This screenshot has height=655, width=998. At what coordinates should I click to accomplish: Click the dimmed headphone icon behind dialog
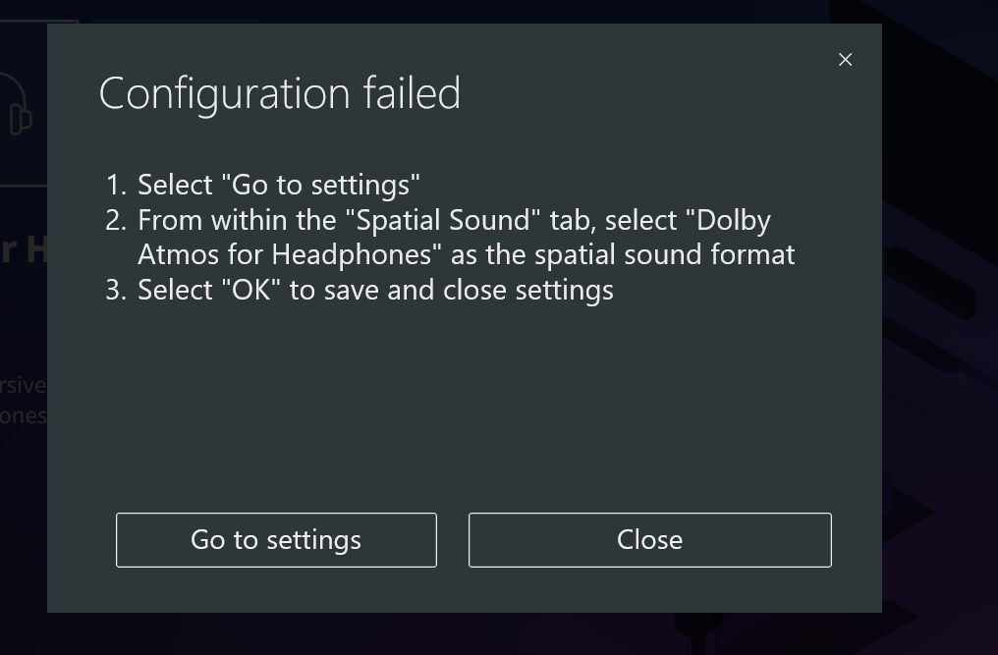18,105
